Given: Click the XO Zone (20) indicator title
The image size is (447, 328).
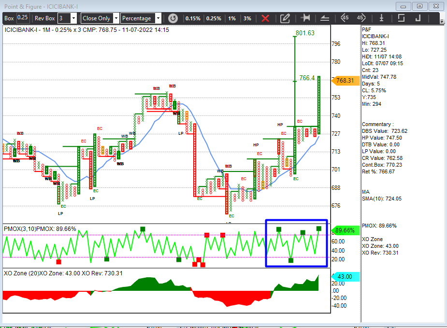Looking at the screenshot, I should pyautogui.click(x=63, y=273).
